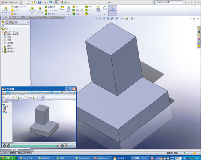This screenshot has width=201, height=160.
Task: Open the PropertyManager panel tab icon
Action: [7, 22]
